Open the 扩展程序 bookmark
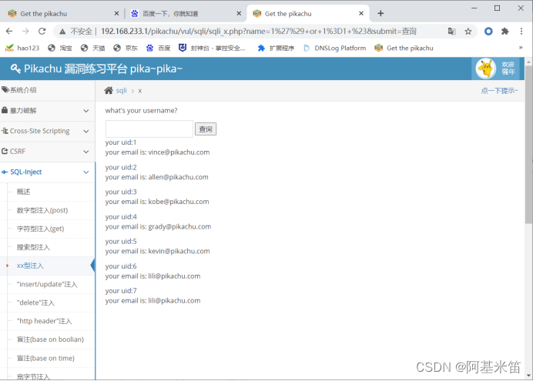533x381 pixels. (x=276, y=48)
